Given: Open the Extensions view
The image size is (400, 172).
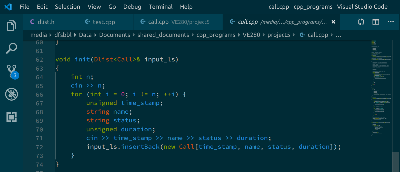Looking at the screenshot, I should pyautogui.click(x=11, y=117).
